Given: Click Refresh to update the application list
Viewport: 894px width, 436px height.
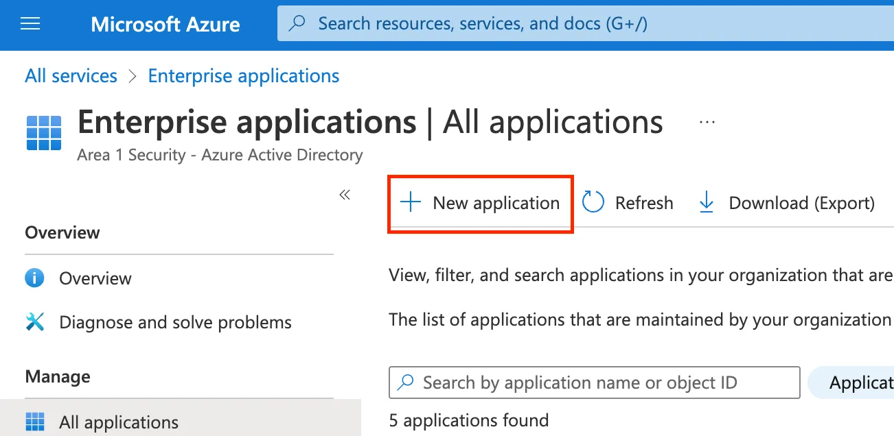Looking at the screenshot, I should 628,202.
